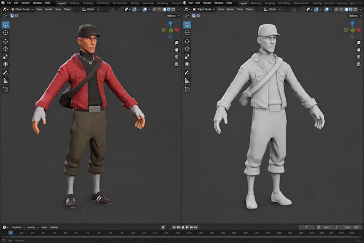The image size is (364, 243).
Task: Toggle X-ray mode in left window header
Action: (x=155, y=10)
